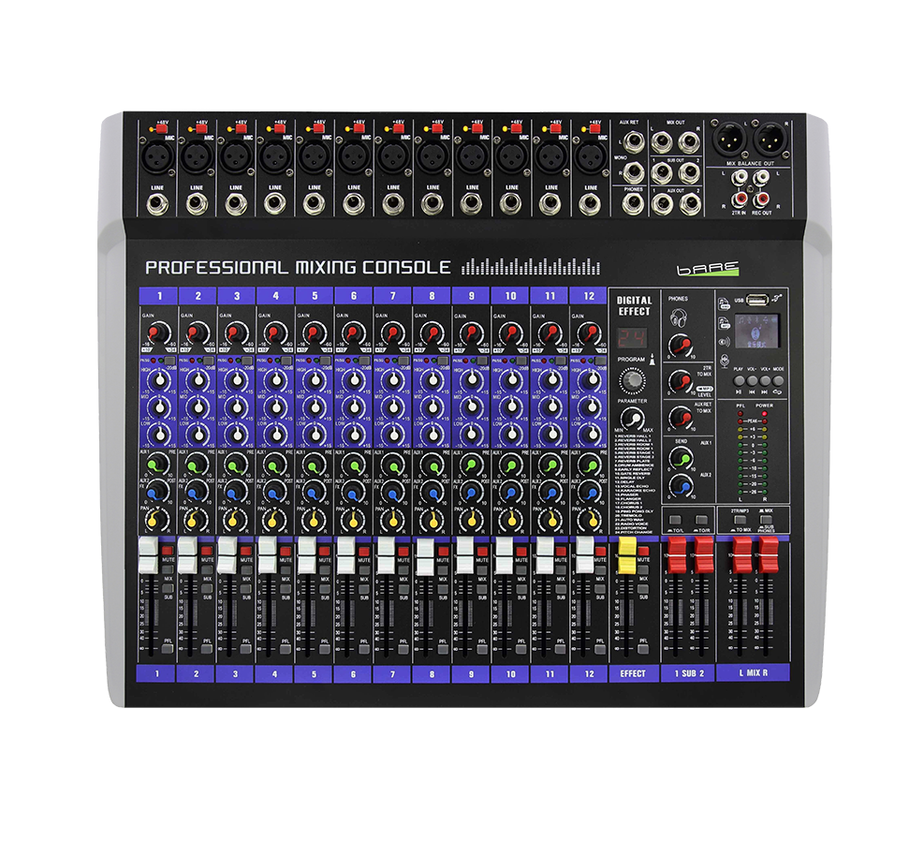
Task: Click the MODE button below the LCD
Action: coord(778,380)
